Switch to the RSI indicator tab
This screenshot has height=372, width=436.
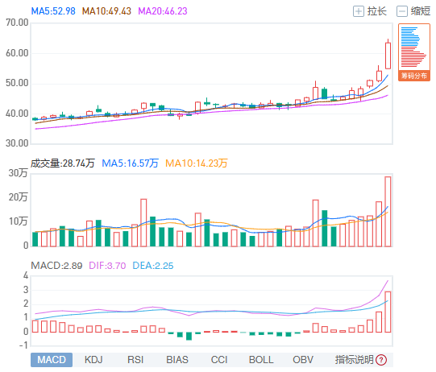(x=135, y=360)
